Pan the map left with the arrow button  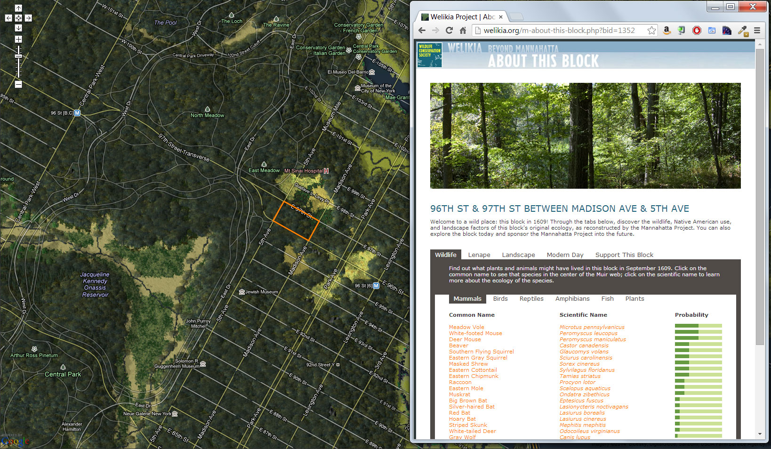[8, 18]
